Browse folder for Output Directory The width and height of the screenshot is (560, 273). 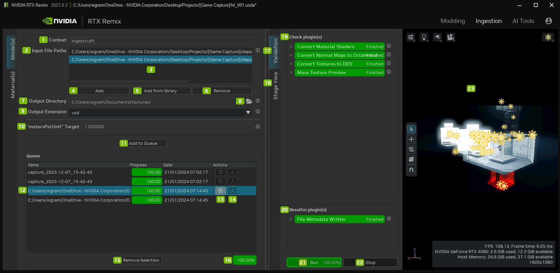249,101
